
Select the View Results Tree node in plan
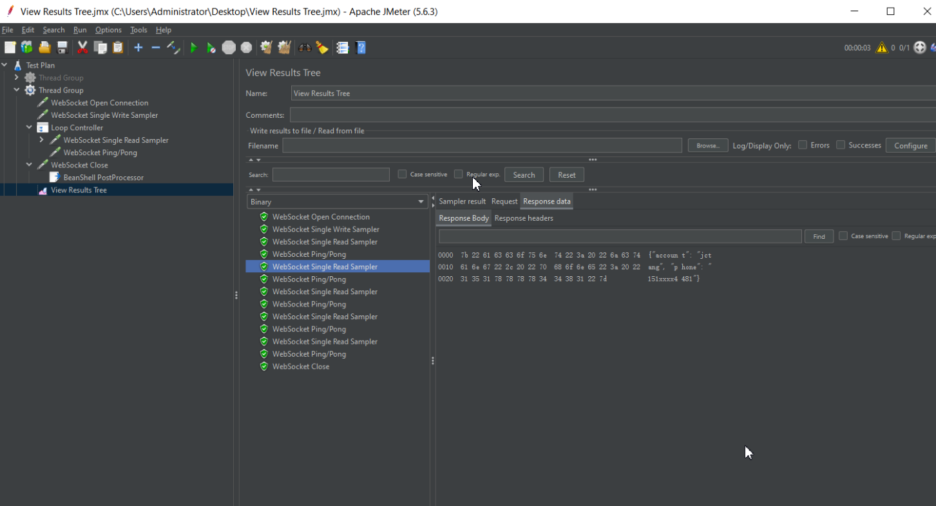(79, 190)
